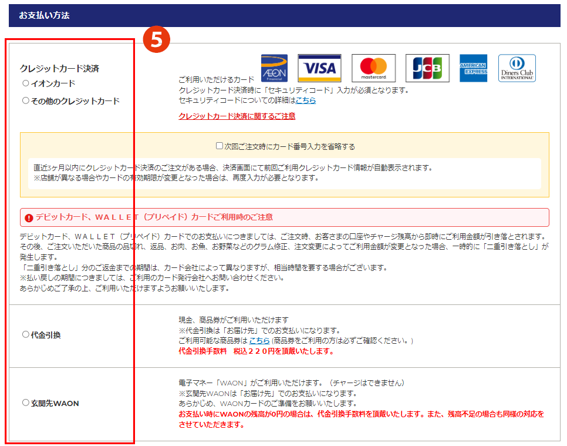
Task: Click the VISA card logo
Action: click(x=319, y=68)
